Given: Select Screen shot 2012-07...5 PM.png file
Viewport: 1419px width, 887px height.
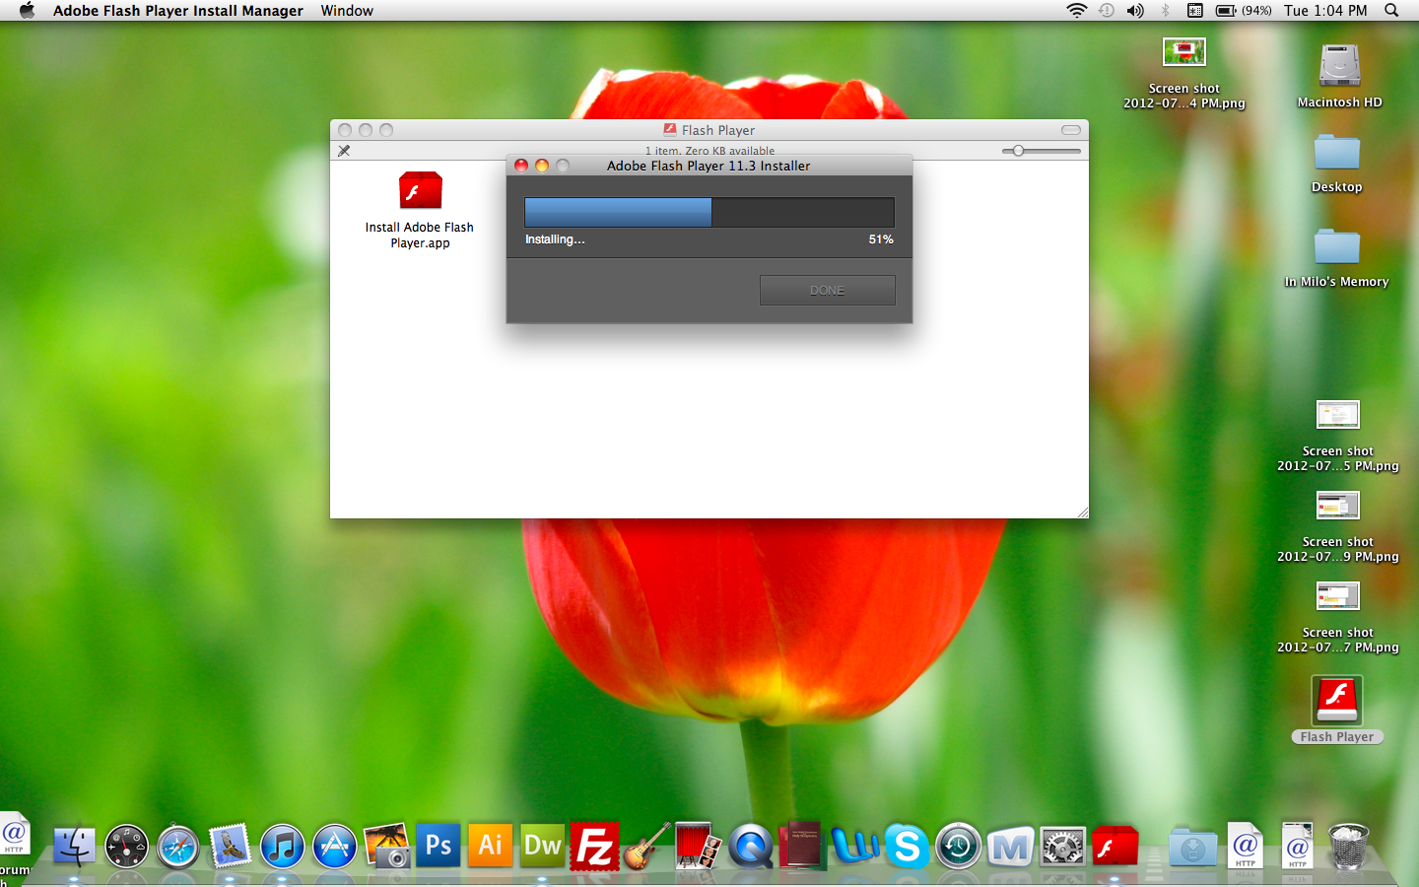Looking at the screenshot, I should (x=1338, y=415).
